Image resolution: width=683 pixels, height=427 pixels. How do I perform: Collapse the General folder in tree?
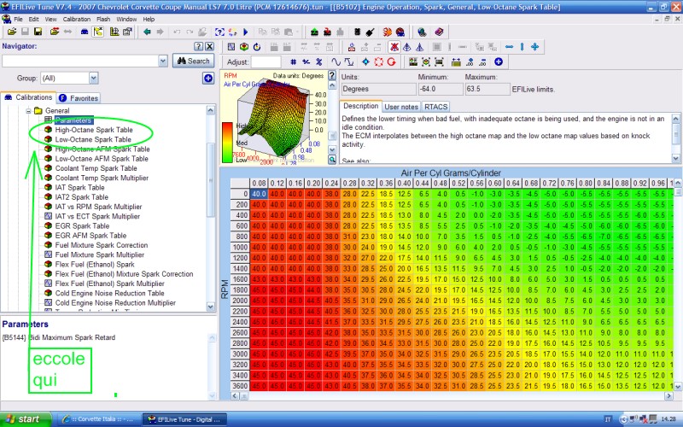pos(28,111)
